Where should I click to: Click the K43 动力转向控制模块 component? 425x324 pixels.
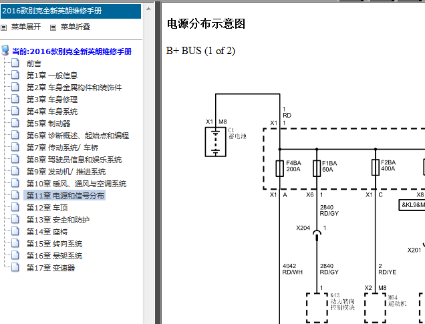[317, 308]
